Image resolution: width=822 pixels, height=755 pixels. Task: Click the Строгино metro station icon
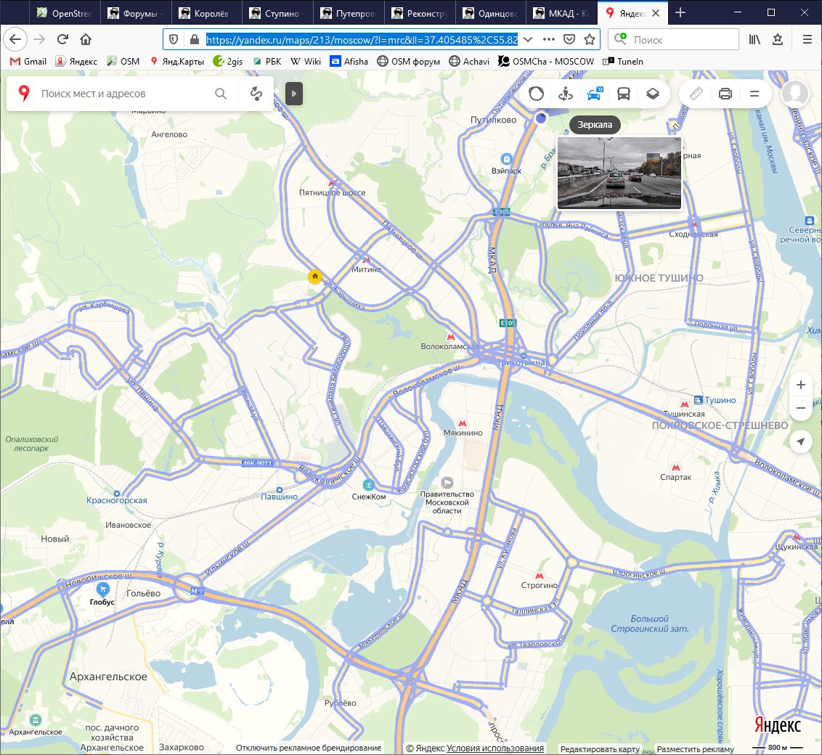click(539, 576)
